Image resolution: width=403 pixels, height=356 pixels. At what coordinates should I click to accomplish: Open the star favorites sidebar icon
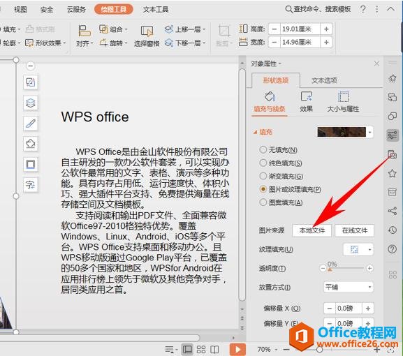coord(393,173)
